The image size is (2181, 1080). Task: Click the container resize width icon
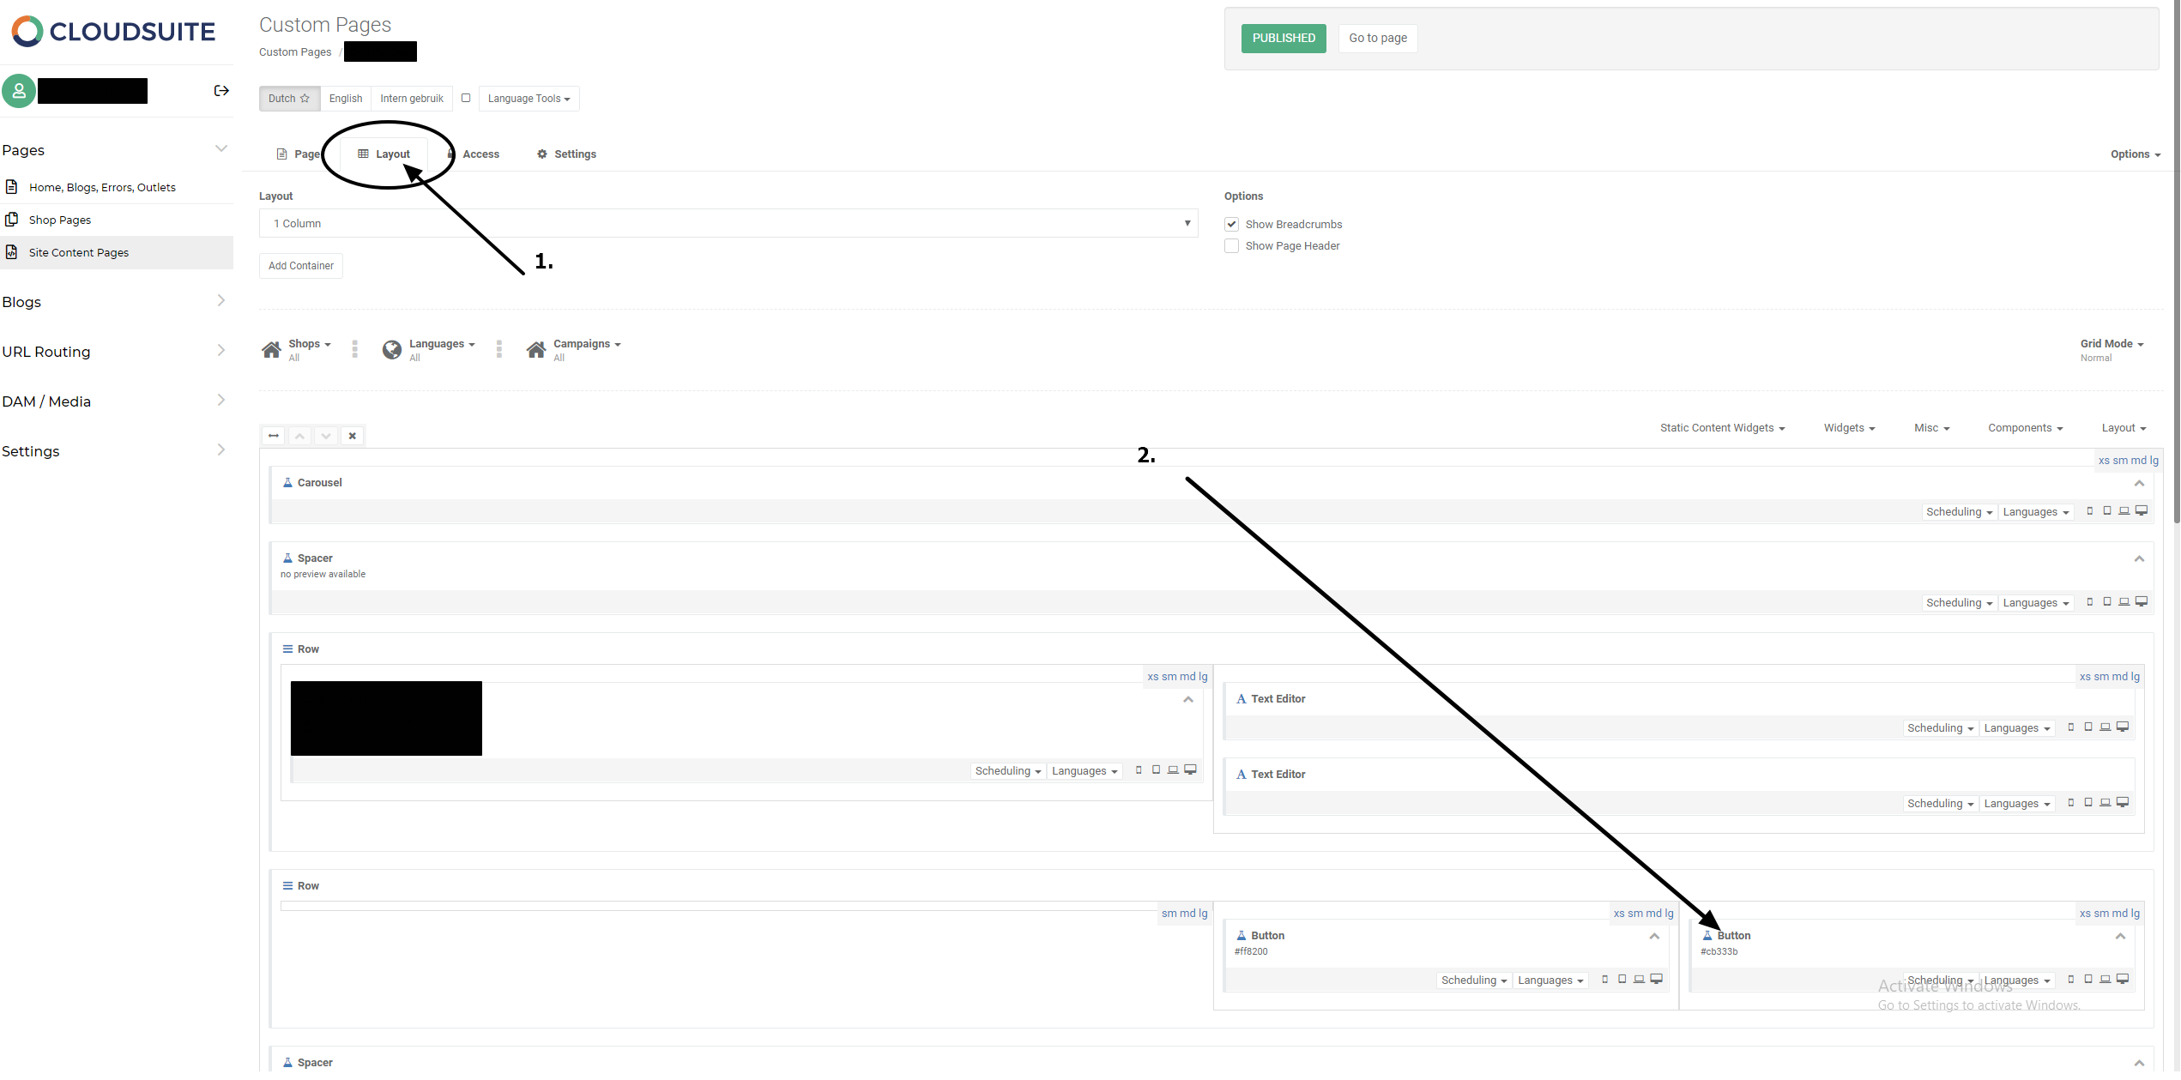274,436
